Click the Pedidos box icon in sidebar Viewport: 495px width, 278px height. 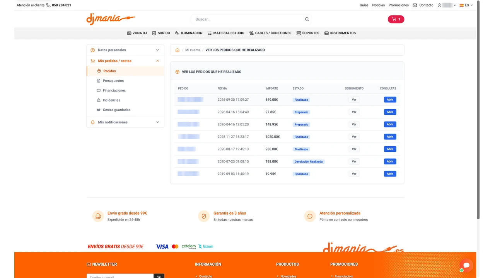click(99, 71)
